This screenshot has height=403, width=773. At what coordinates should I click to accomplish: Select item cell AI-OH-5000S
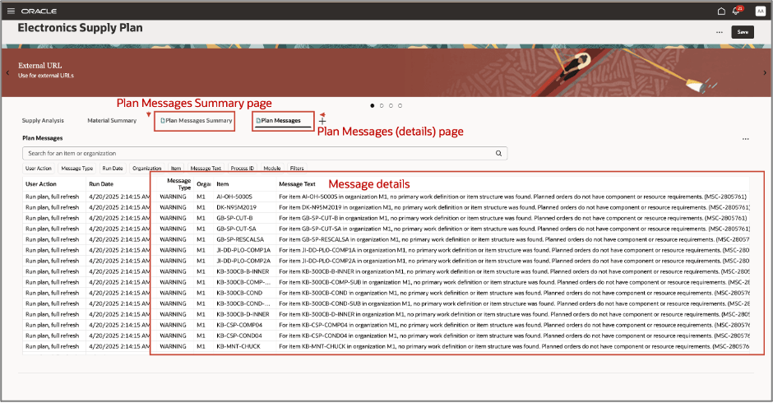pos(234,197)
